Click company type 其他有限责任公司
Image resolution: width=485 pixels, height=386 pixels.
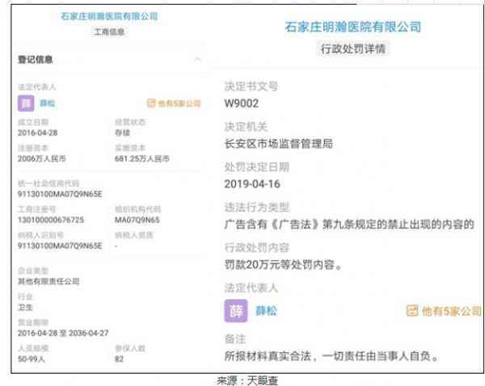(x=48, y=281)
